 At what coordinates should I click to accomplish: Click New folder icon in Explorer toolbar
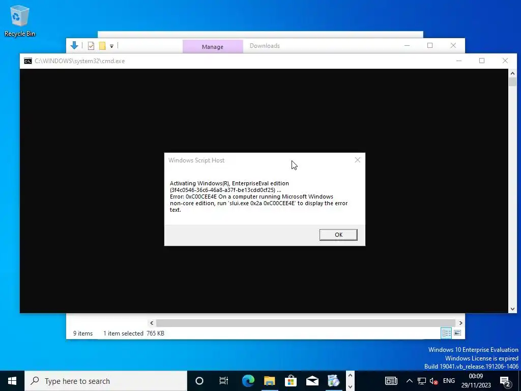[x=102, y=46]
